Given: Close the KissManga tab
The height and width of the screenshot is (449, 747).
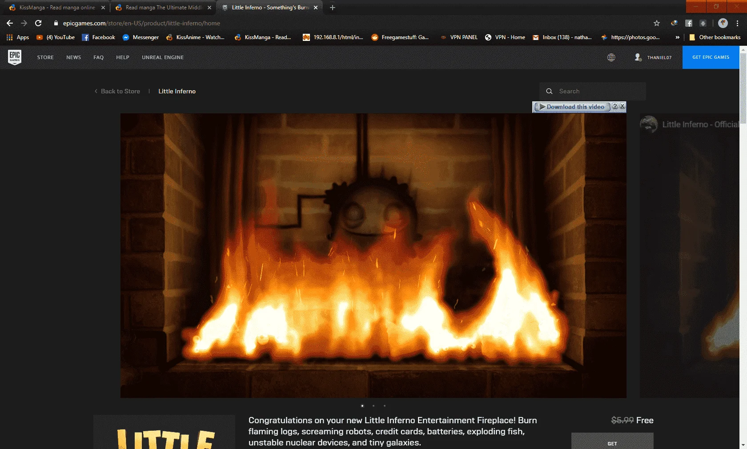Looking at the screenshot, I should pyautogui.click(x=103, y=8).
